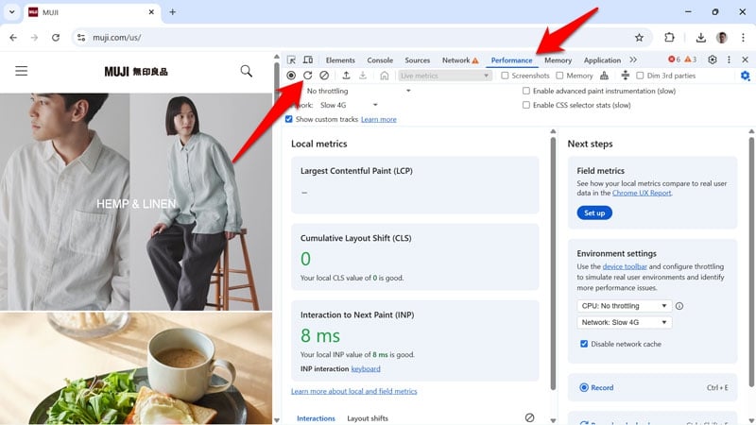Switch to the Elements tab

[x=340, y=60]
